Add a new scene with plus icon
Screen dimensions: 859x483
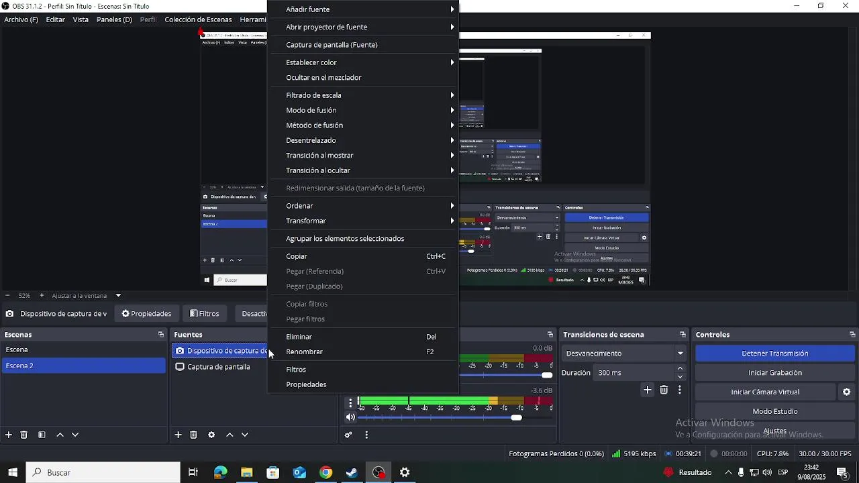coord(9,435)
